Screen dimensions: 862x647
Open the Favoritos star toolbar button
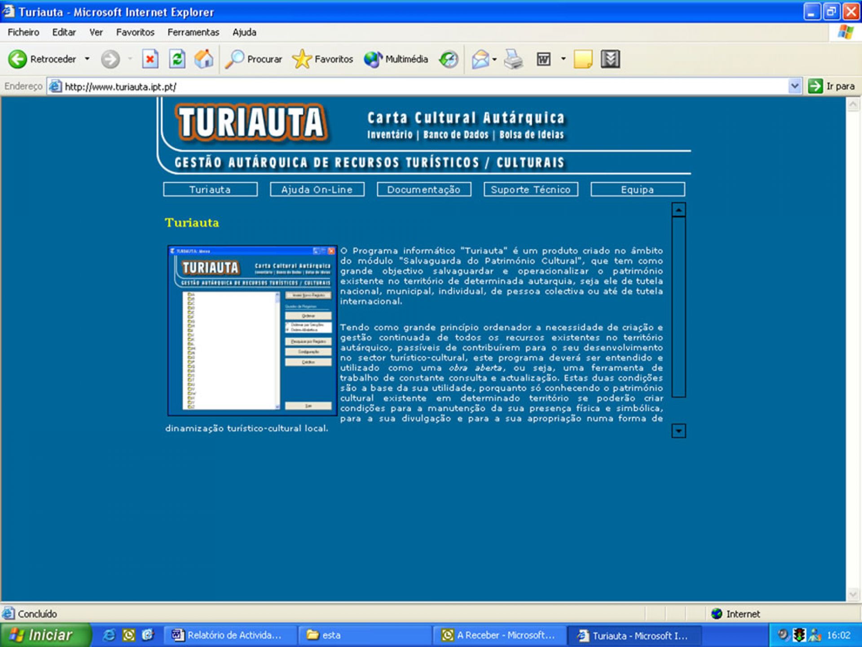click(322, 59)
